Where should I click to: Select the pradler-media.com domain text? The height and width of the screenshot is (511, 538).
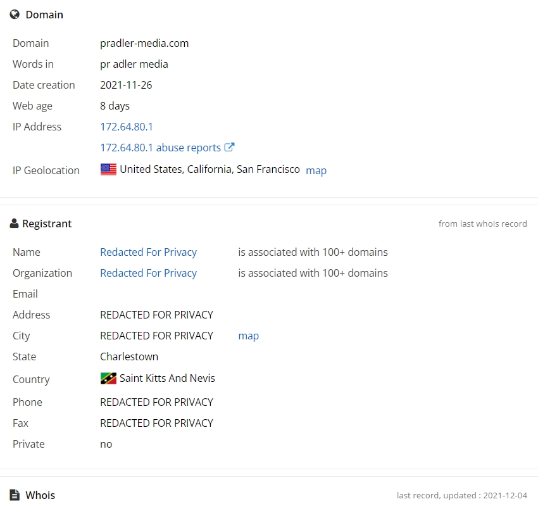pyautogui.click(x=144, y=43)
